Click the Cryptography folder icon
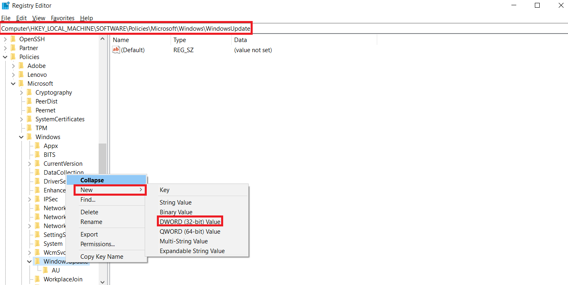 coord(29,93)
